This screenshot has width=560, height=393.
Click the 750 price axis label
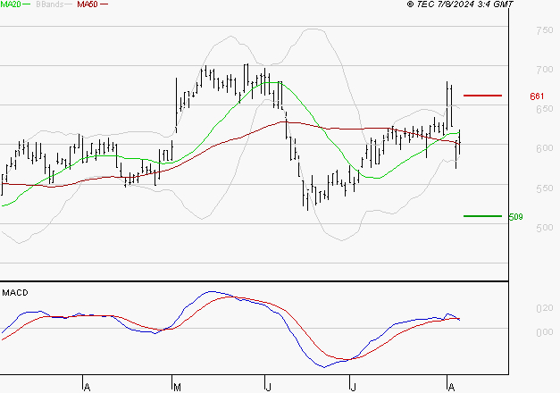[x=544, y=30]
